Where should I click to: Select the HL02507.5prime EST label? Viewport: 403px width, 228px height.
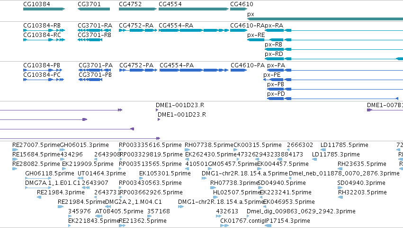237,192
